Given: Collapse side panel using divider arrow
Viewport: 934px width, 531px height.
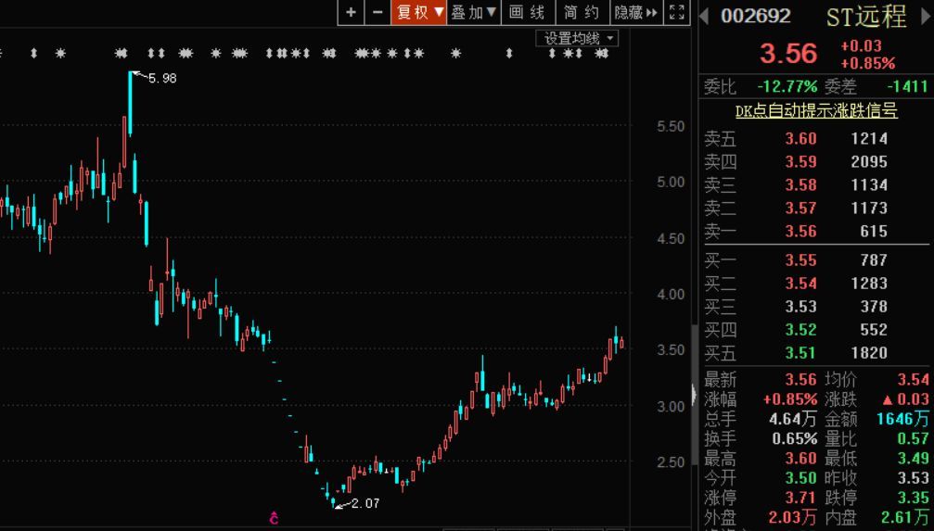Looking at the screenshot, I should 694,395.
